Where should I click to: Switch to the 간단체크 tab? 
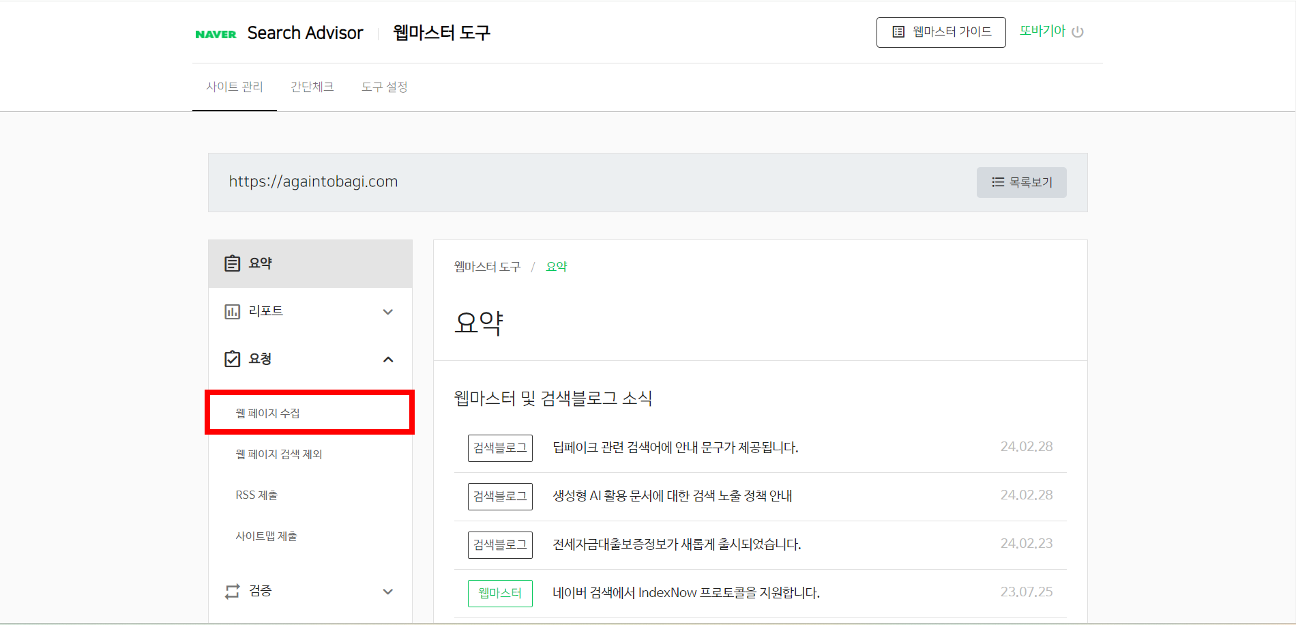tap(312, 87)
